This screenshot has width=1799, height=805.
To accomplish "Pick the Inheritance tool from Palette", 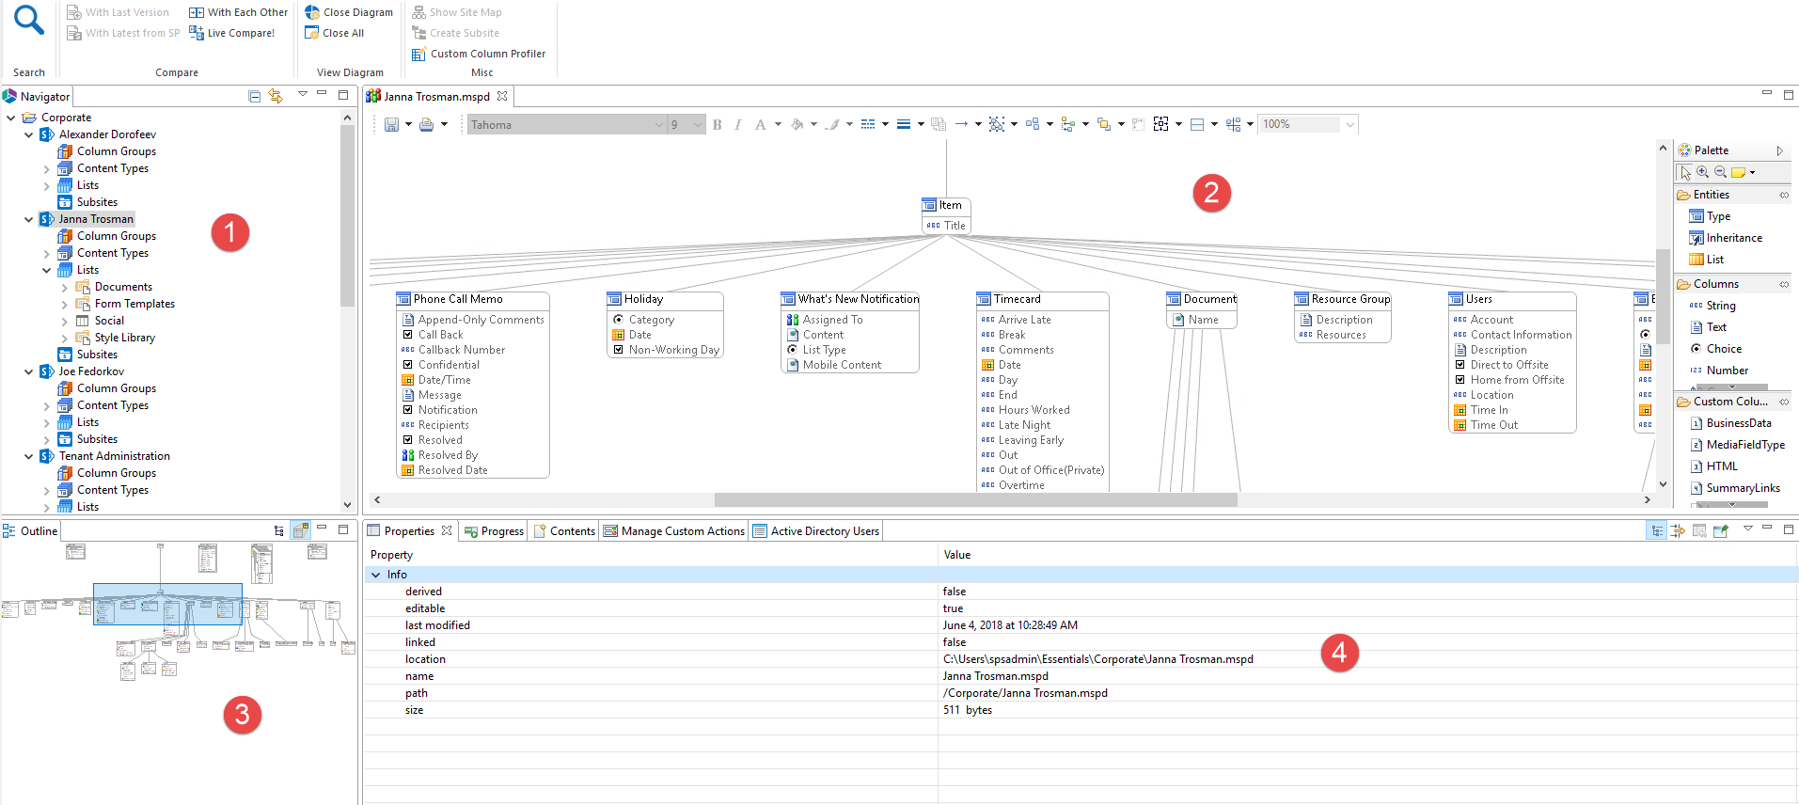I will tap(1733, 238).
